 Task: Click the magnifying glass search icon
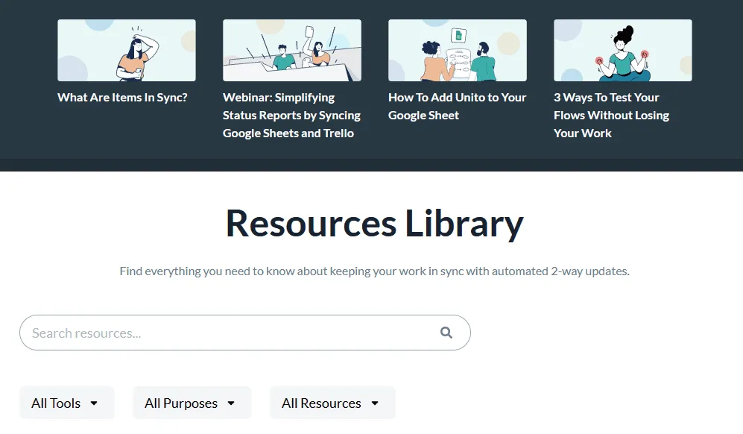click(x=446, y=333)
